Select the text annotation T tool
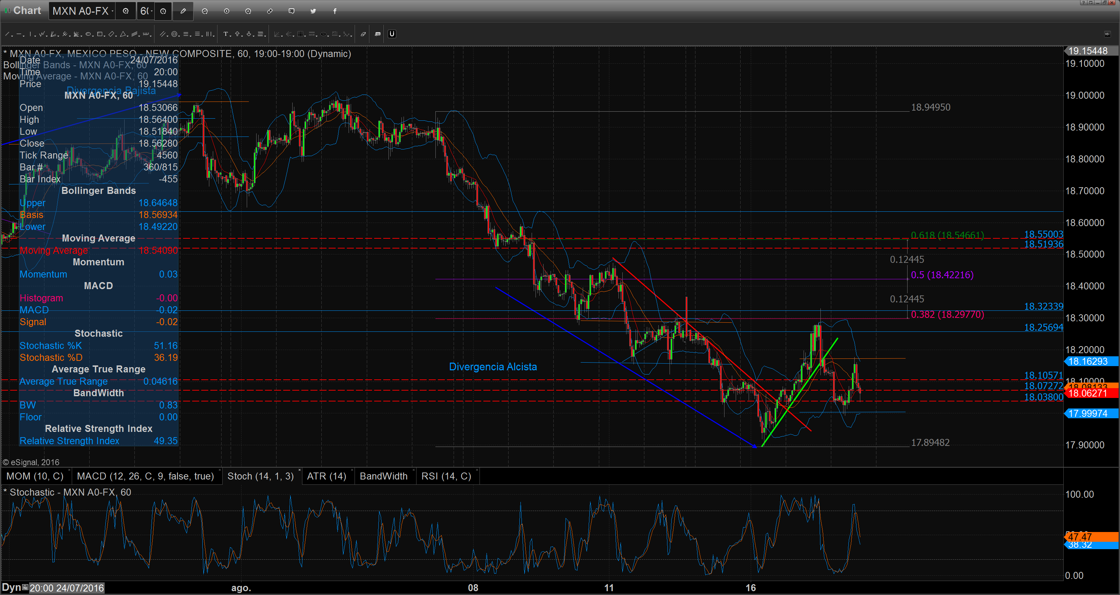The image size is (1120, 595). [x=225, y=34]
